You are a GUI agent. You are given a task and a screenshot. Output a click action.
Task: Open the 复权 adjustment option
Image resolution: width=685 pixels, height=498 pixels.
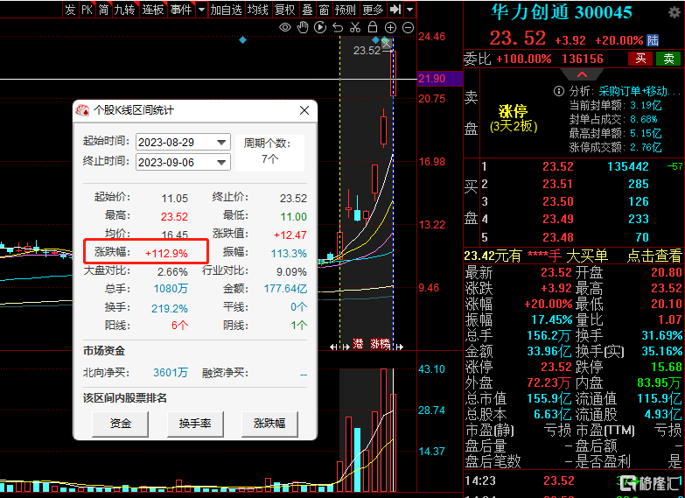285,9
